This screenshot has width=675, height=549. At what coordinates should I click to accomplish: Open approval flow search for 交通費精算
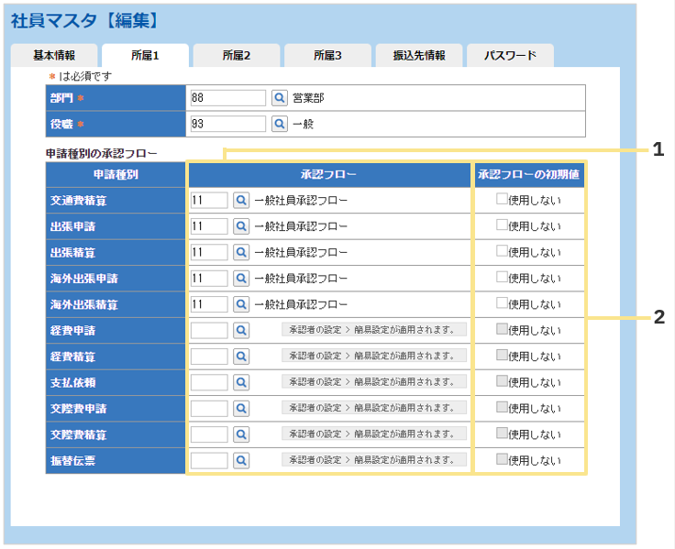[241, 201]
